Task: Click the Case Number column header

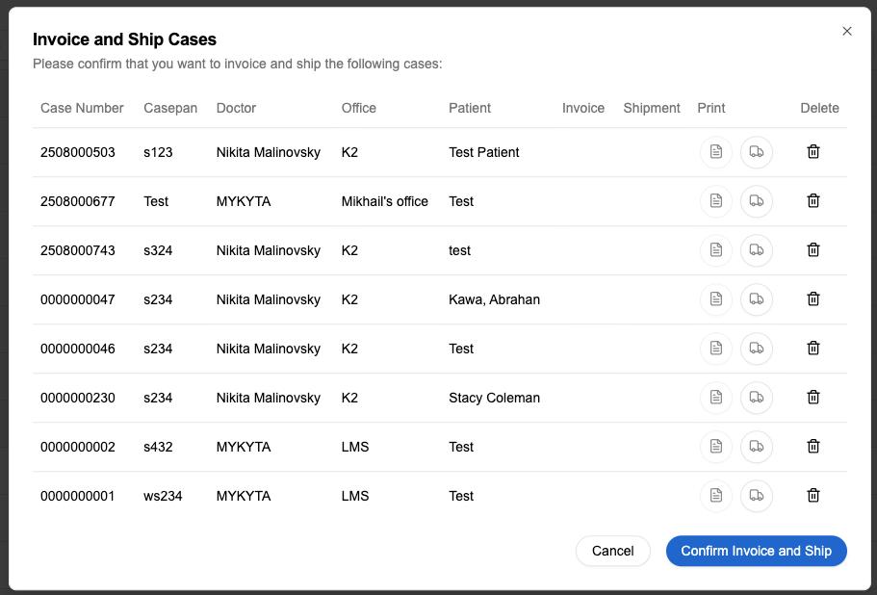Action: click(x=82, y=108)
